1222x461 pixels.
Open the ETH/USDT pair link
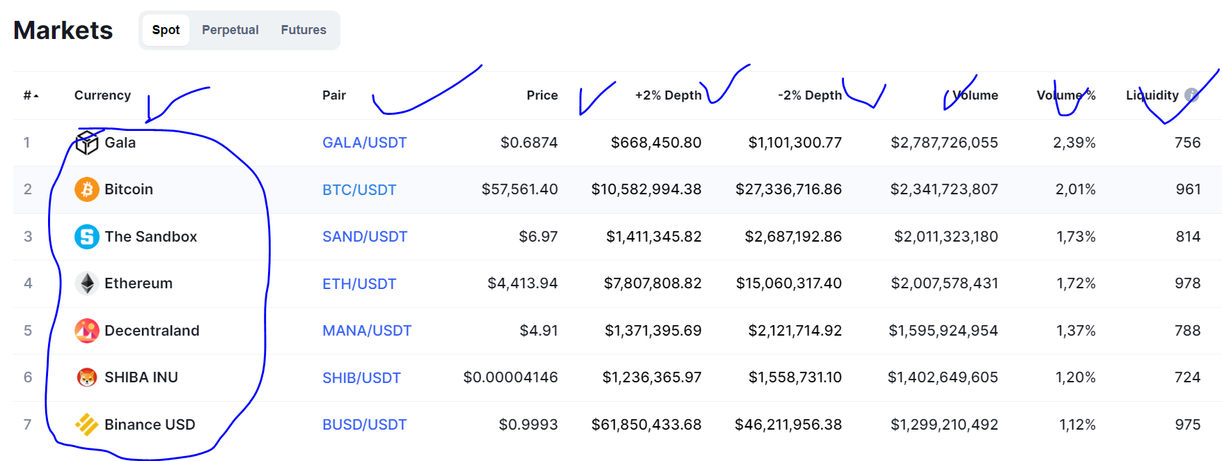(359, 284)
